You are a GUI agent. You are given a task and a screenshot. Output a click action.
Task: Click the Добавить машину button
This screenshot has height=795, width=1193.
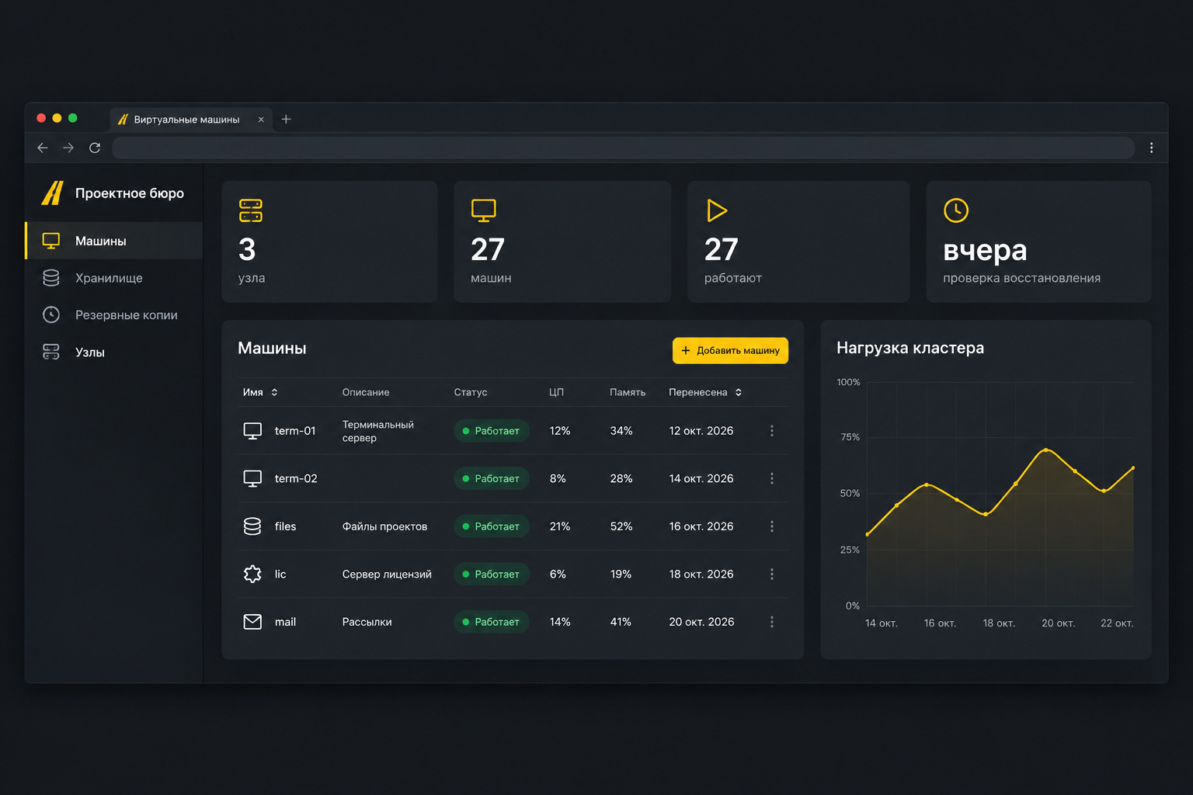730,350
